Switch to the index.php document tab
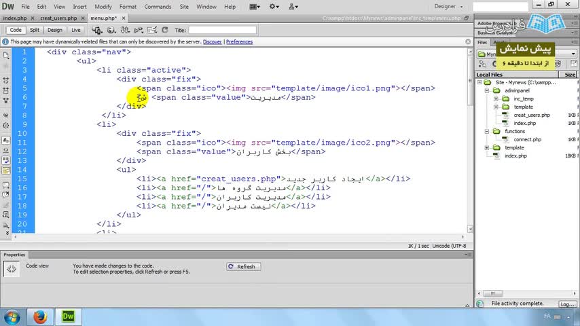Image resolution: width=580 pixels, height=326 pixels. tap(15, 18)
